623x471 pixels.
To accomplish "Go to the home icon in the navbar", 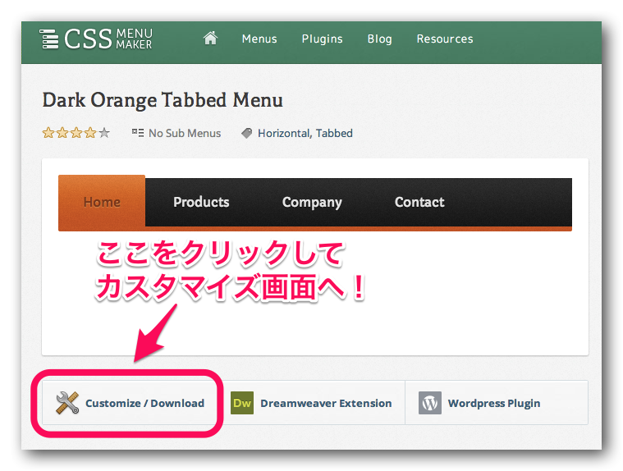I will point(210,38).
